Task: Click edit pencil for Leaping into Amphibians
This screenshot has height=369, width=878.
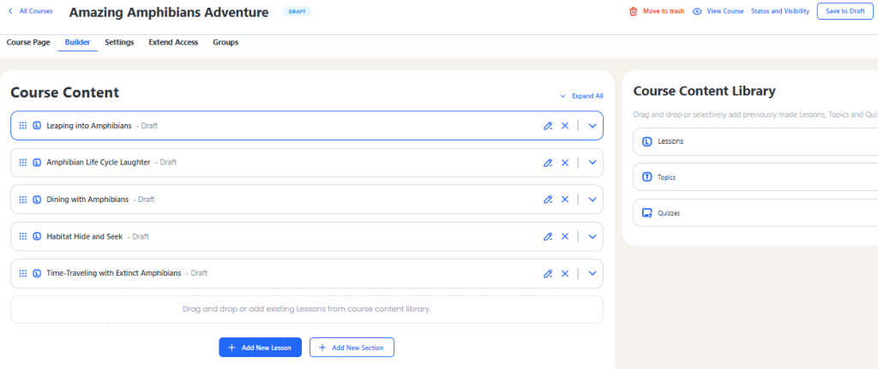Action: (548, 126)
